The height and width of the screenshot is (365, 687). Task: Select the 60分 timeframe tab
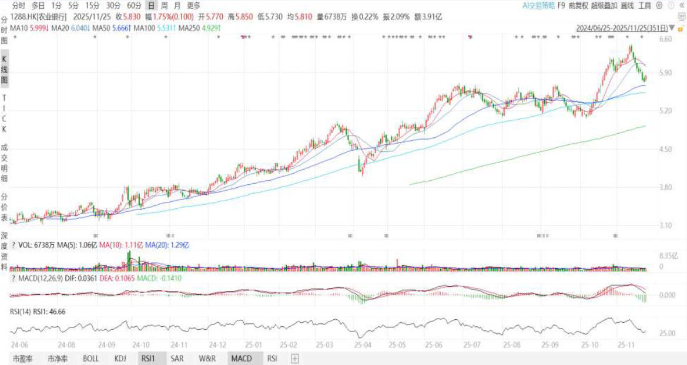pyautogui.click(x=134, y=5)
